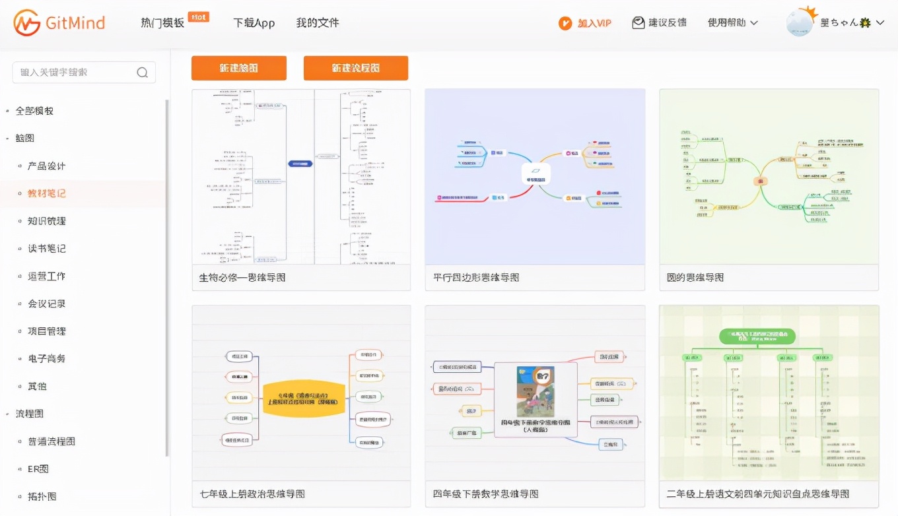Collapse the 流程图 section in sidebar
Image resolution: width=898 pixels, height=516 pixels.
[x=28, y=413]
